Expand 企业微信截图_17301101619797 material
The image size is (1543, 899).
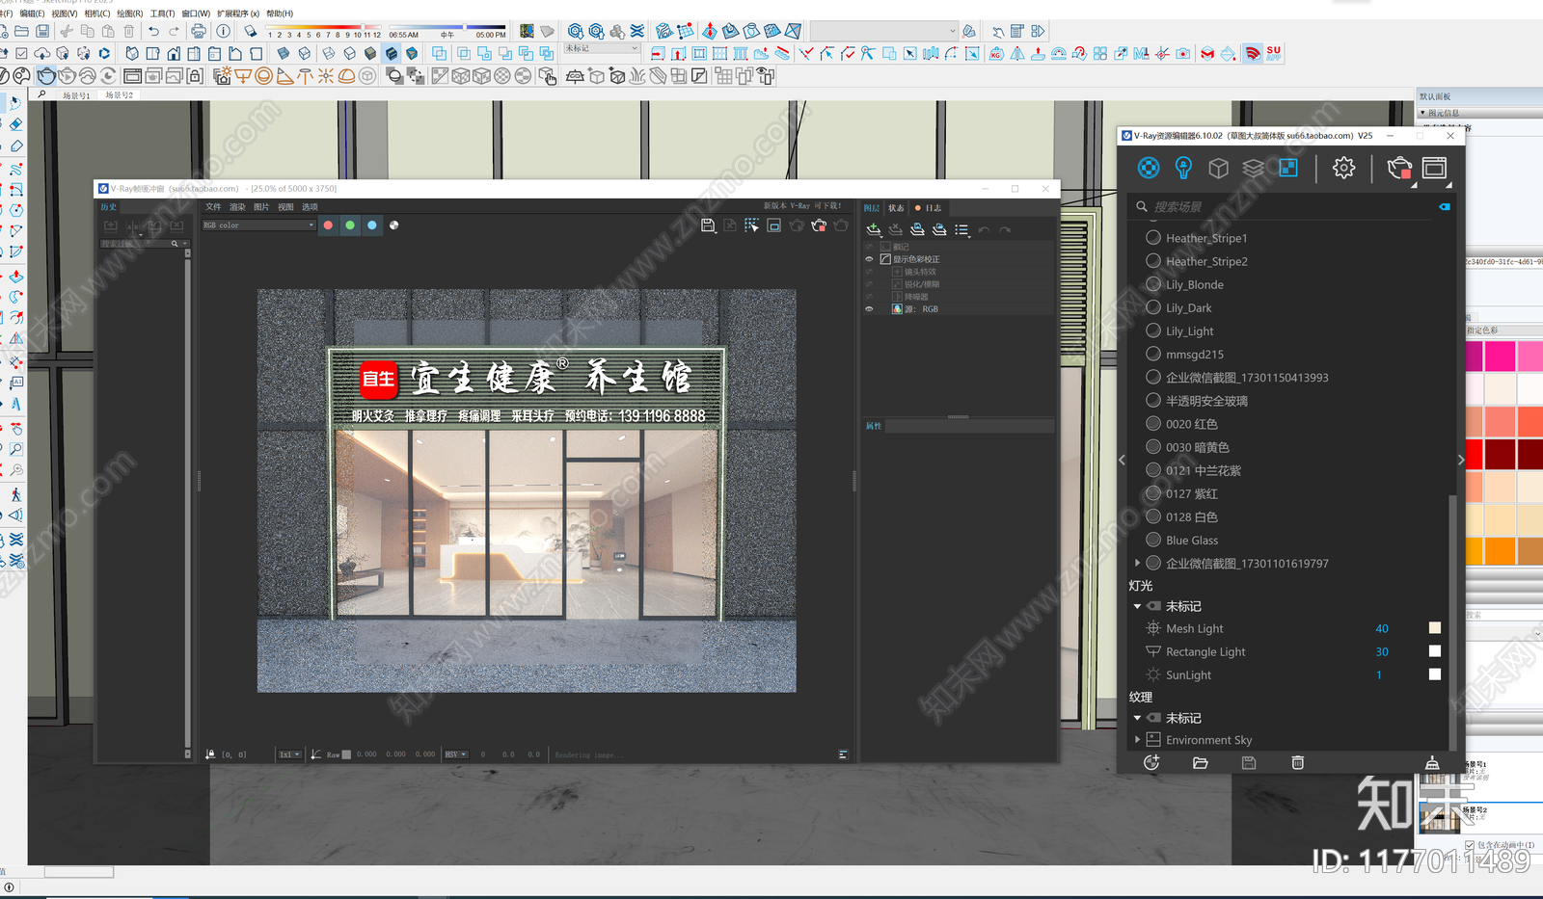(x=1137, y=563)
